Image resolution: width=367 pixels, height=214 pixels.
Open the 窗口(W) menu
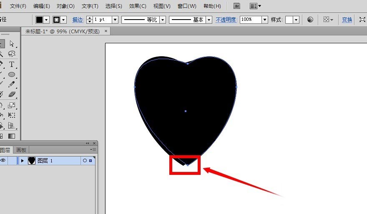coord(187,6)
